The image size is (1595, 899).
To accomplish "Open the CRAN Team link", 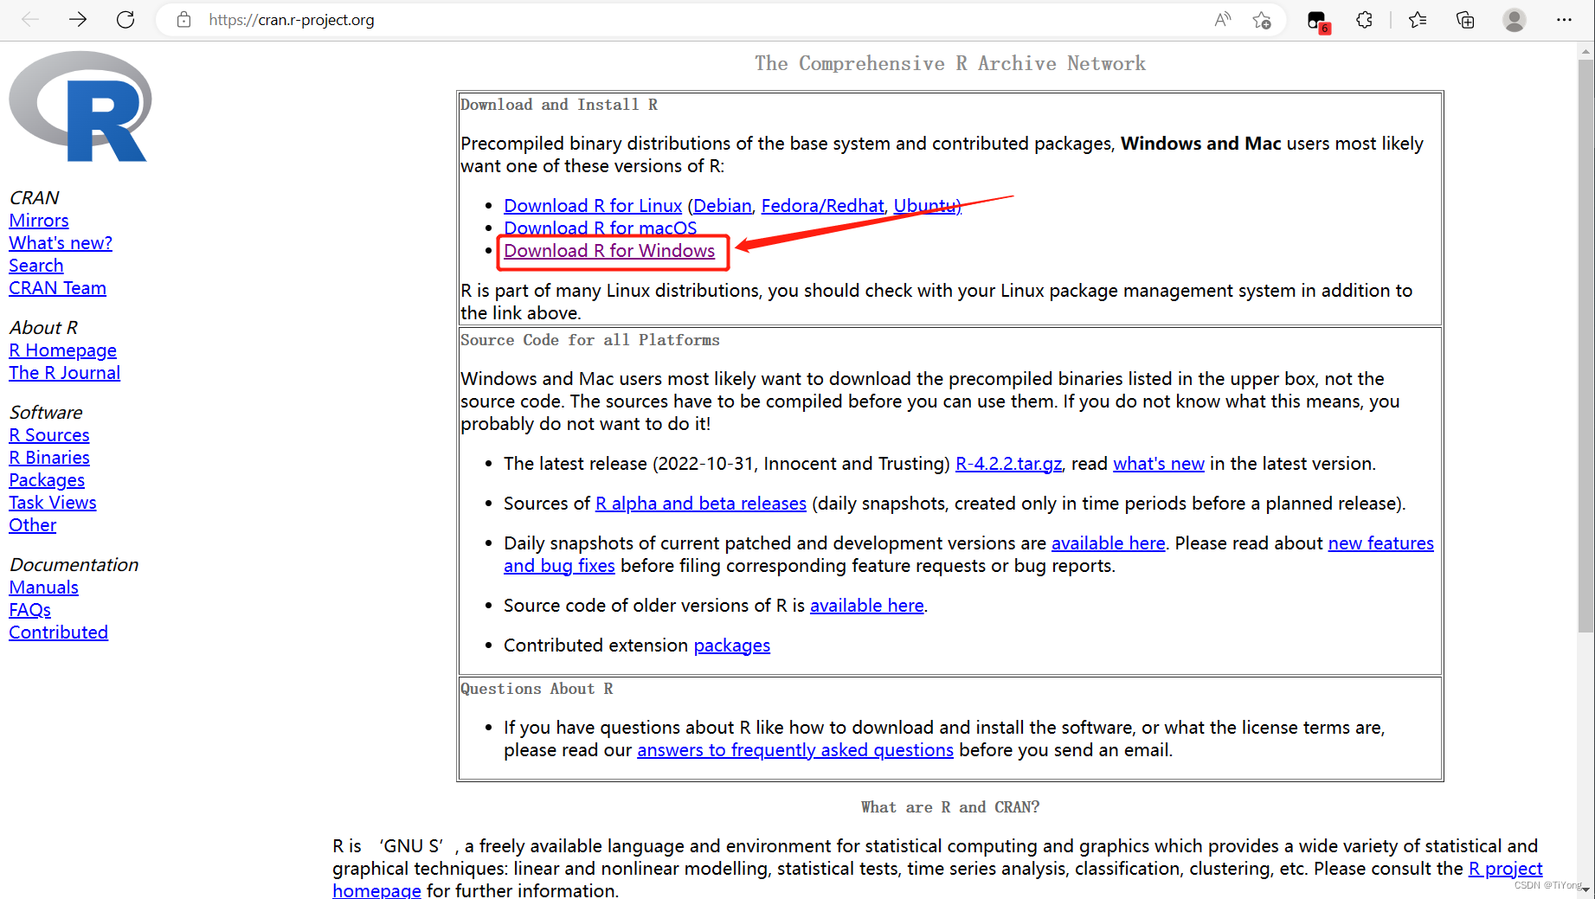I will point(57,288).
